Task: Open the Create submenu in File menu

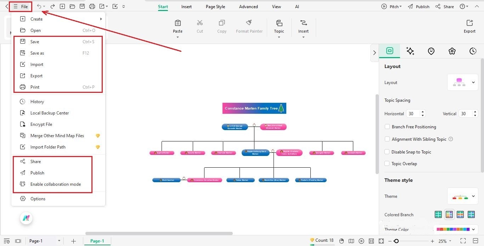Action: [58, 19]
